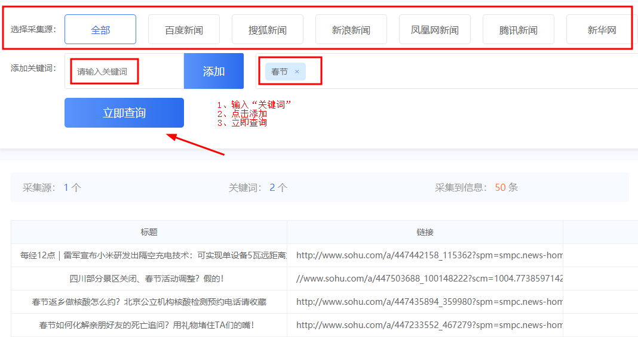Remove the 春节 keyword tag
The width and height of the screenshot is (638, 337).
pyautogui.click(x=297, y=72)
